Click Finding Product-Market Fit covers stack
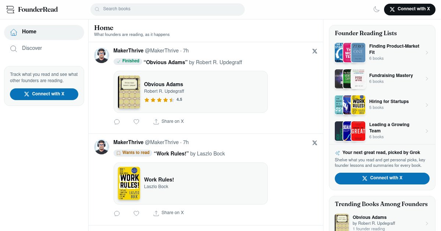 [x=350, y=53]
